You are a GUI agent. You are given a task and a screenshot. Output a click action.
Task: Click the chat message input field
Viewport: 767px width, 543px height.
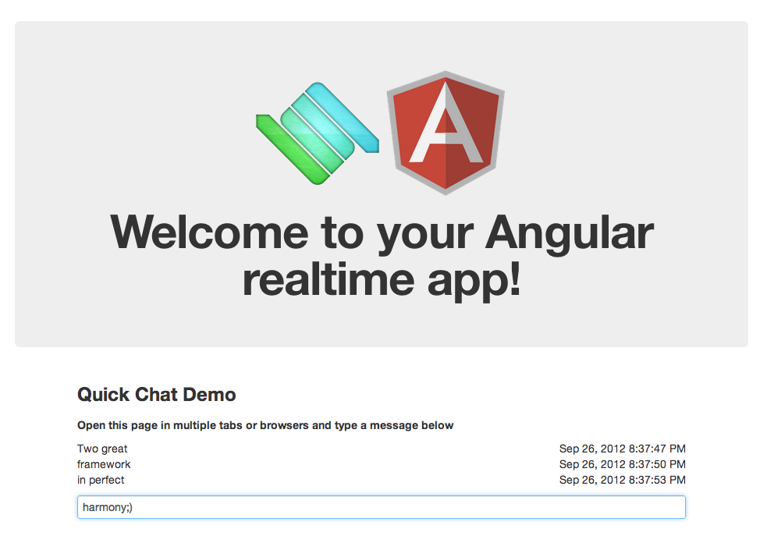coord(381,507)
